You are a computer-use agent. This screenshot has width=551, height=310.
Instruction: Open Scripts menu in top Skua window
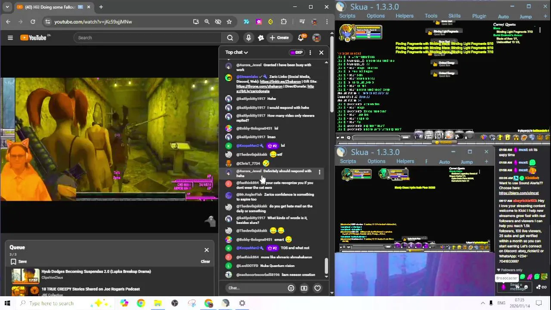click(x=347, y=16)
